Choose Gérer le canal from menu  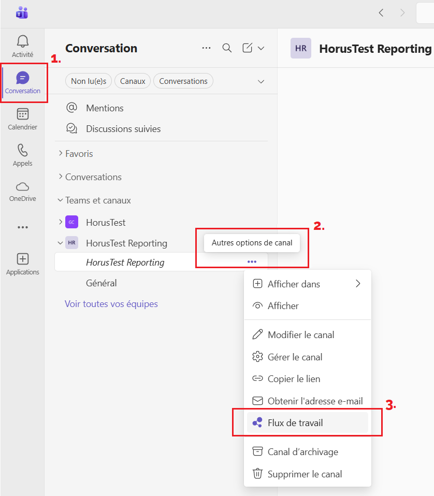coord(295,357)
